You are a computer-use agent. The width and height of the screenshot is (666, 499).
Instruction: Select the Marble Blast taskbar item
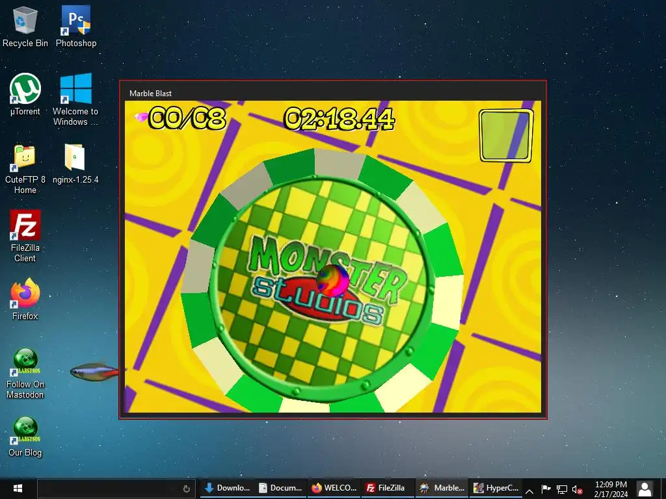pos(442,488)
